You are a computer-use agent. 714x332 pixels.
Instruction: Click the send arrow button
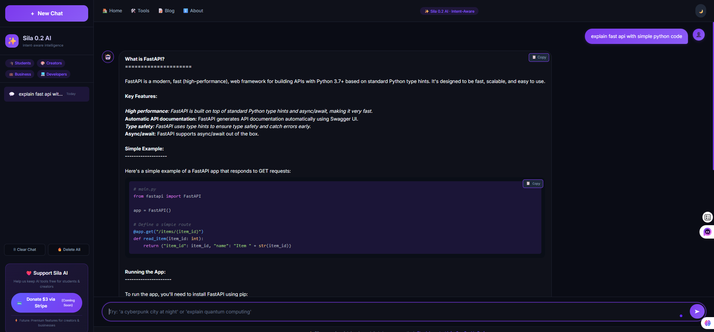[697, 312]
